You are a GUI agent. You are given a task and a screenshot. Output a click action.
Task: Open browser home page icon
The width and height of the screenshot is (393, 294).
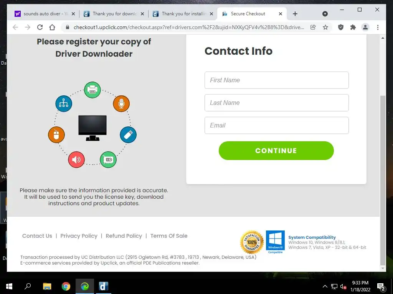52,27
